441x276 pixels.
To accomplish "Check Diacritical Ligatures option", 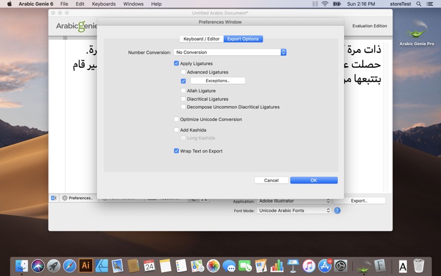I will click(183, 99).
